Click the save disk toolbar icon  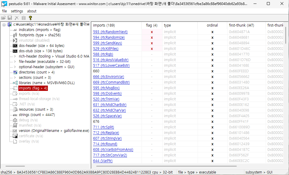point(10,18)
